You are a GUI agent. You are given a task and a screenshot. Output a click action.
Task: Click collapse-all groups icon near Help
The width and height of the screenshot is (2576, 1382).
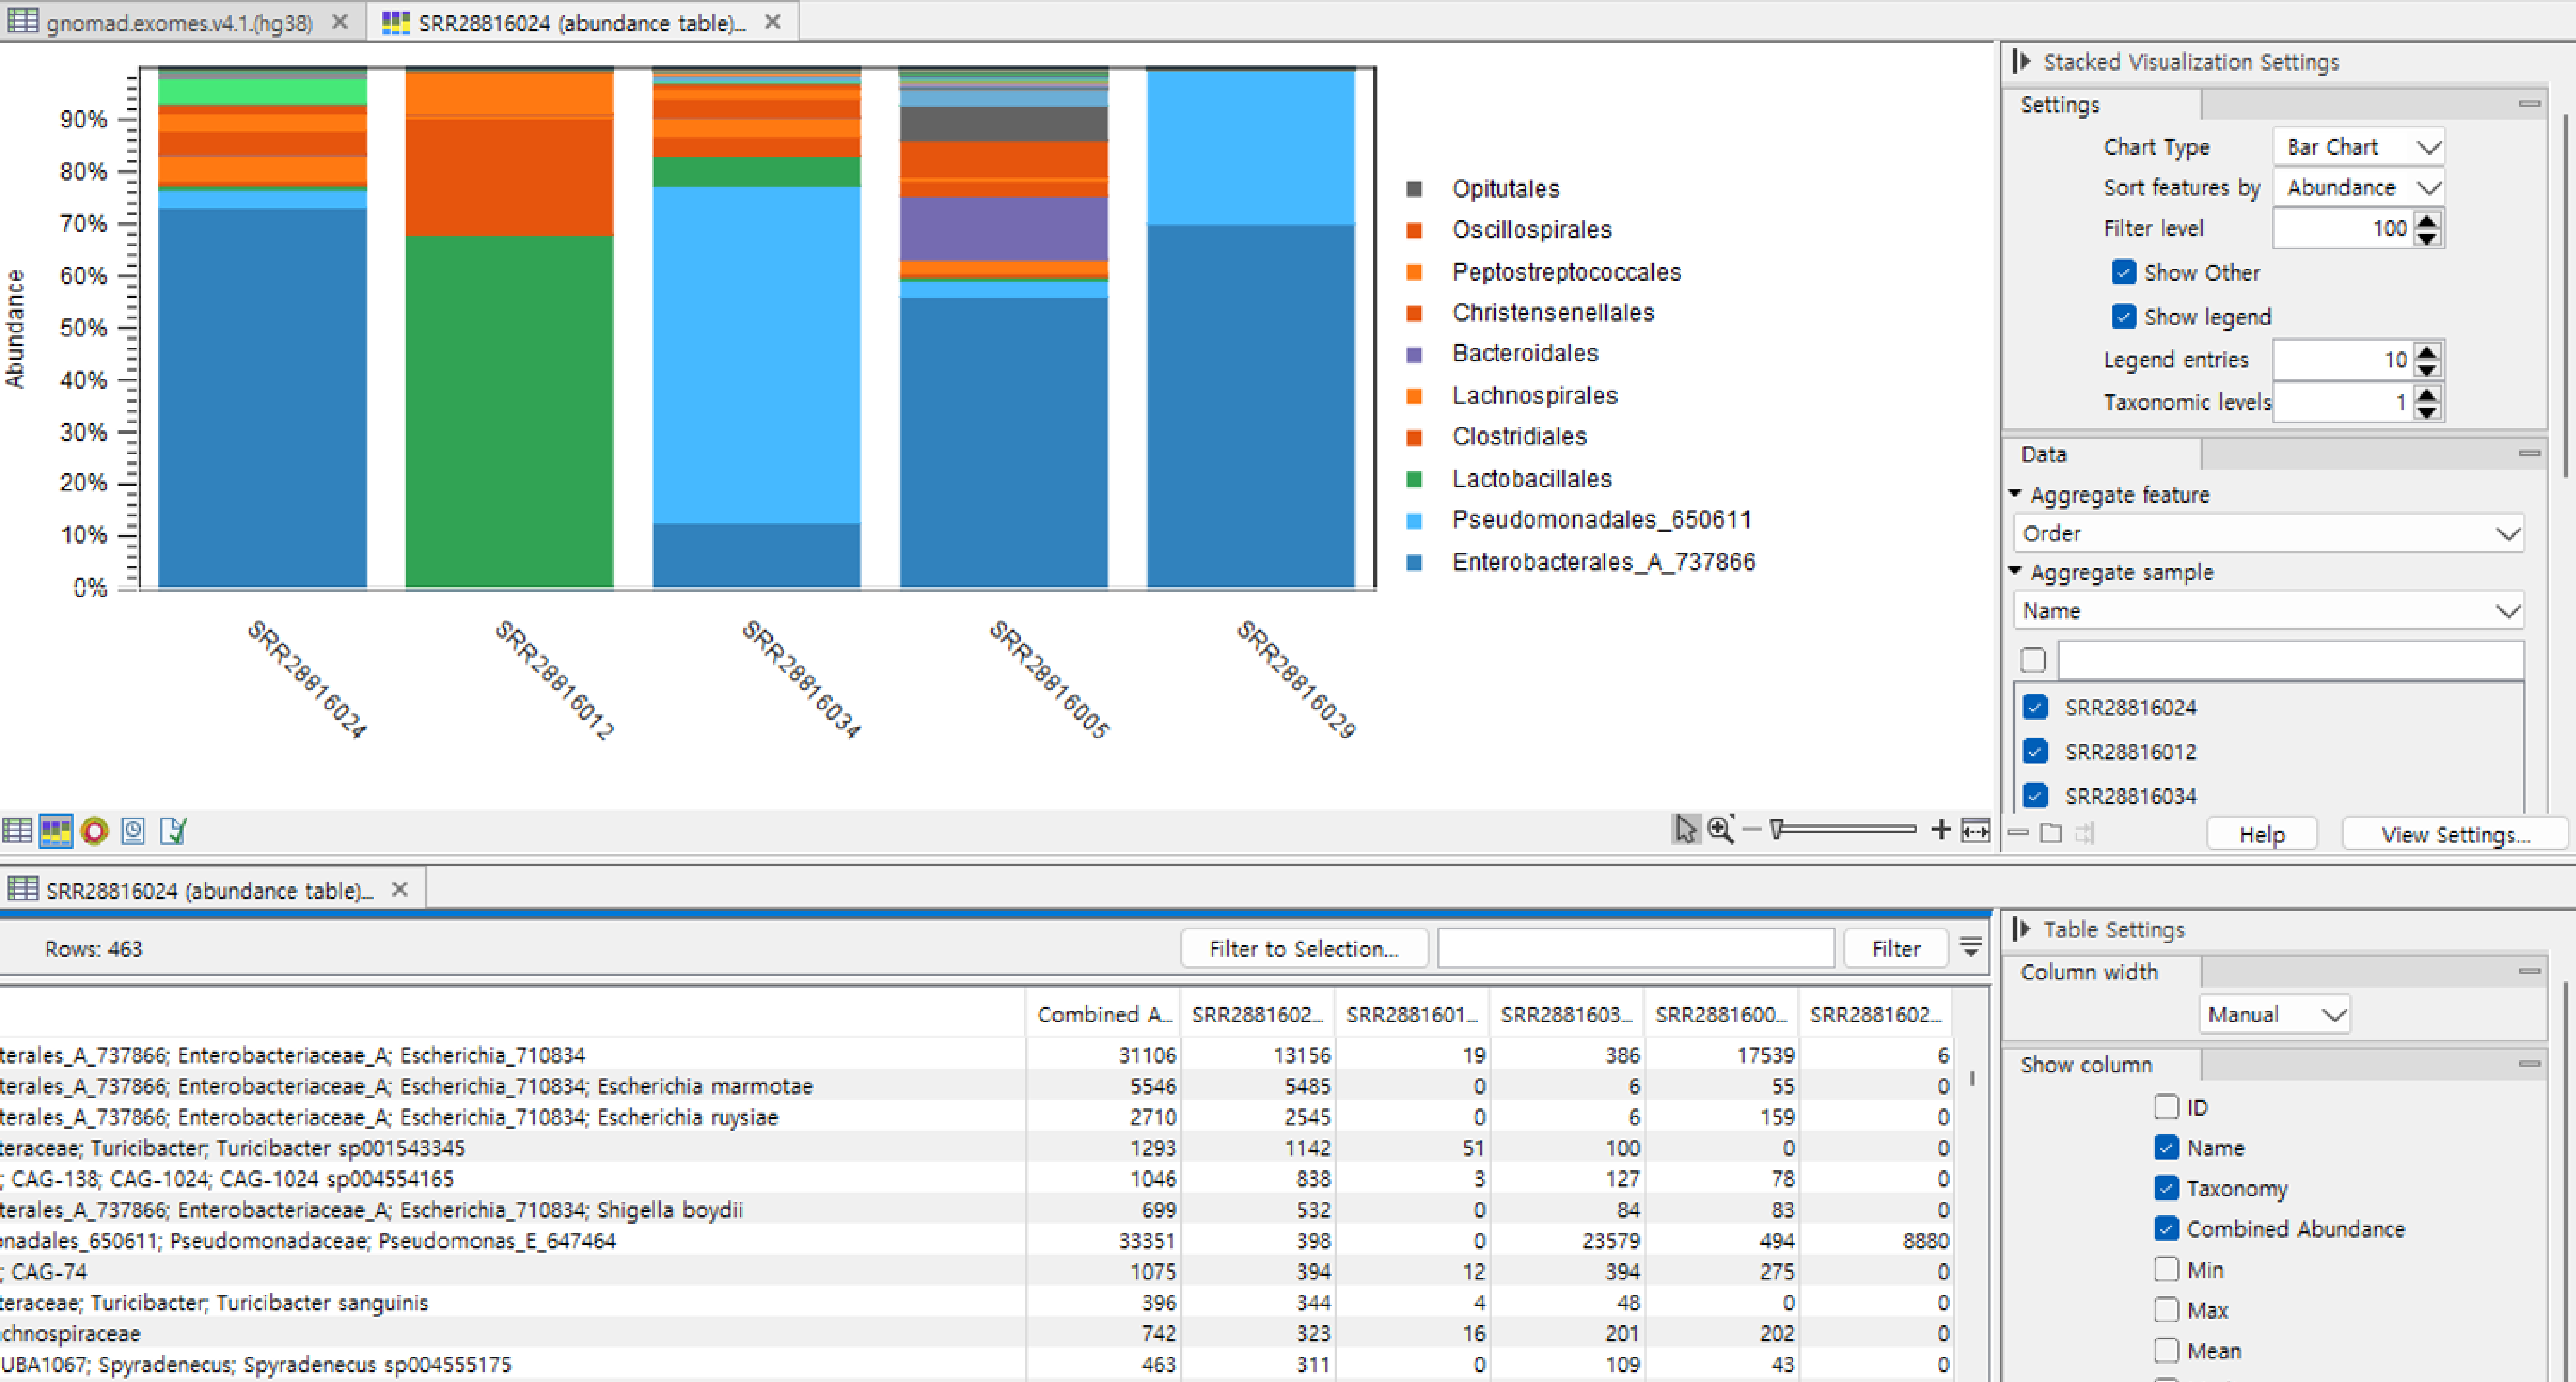tap(2018, 832)
